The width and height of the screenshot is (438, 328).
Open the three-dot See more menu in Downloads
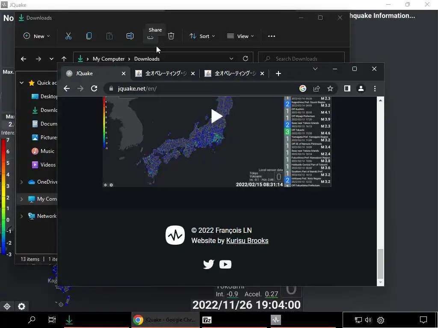coord(272,36)
